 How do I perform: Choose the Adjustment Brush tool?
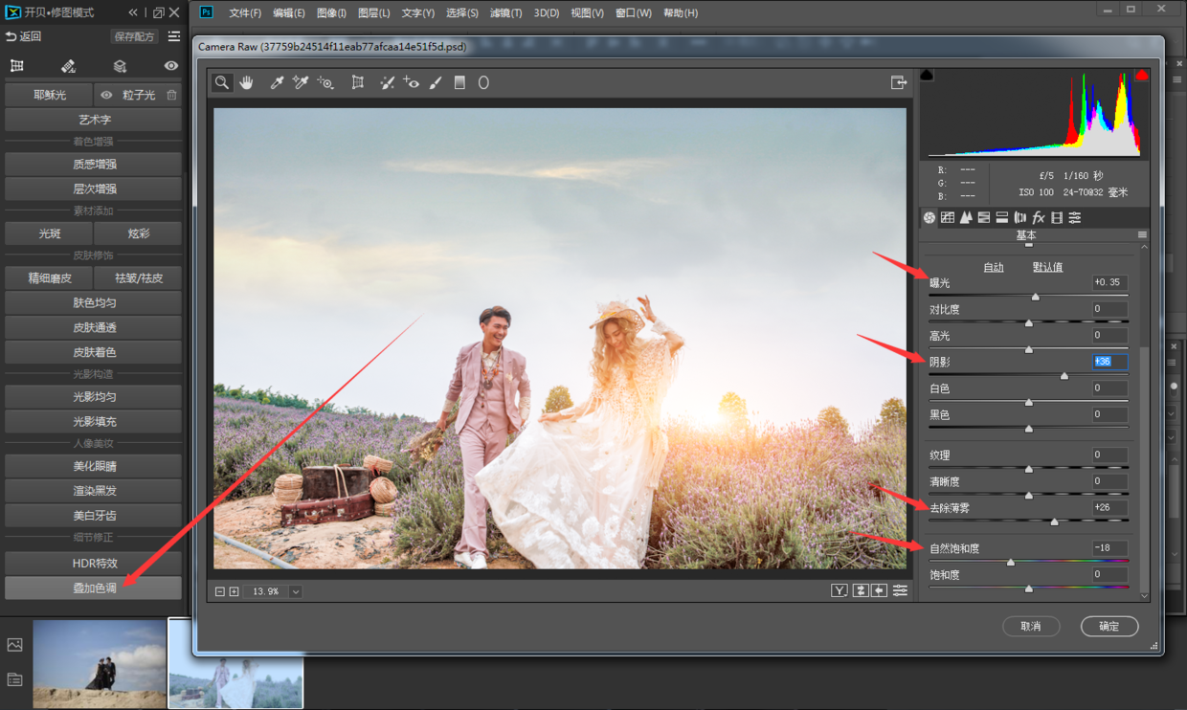[x=436, y=83]
